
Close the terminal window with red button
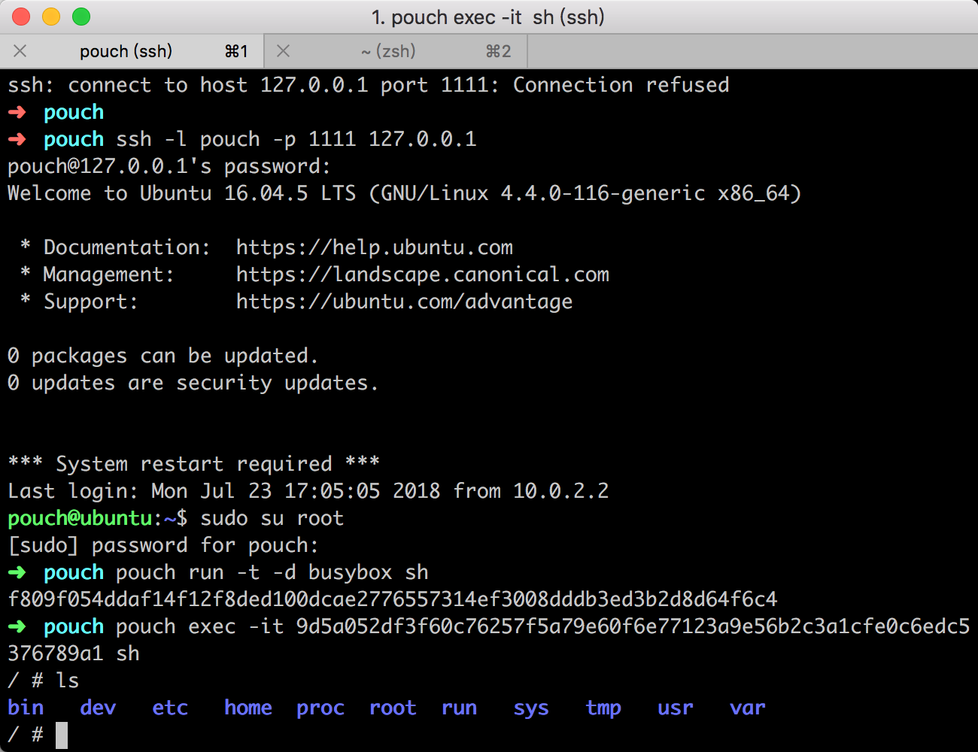(21, 17)
